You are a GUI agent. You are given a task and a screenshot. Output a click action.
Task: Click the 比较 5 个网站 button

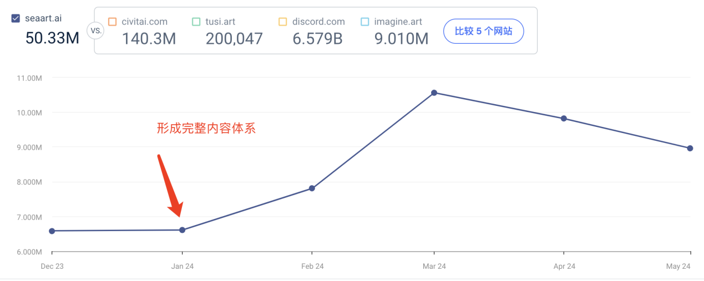pos(484,31)
